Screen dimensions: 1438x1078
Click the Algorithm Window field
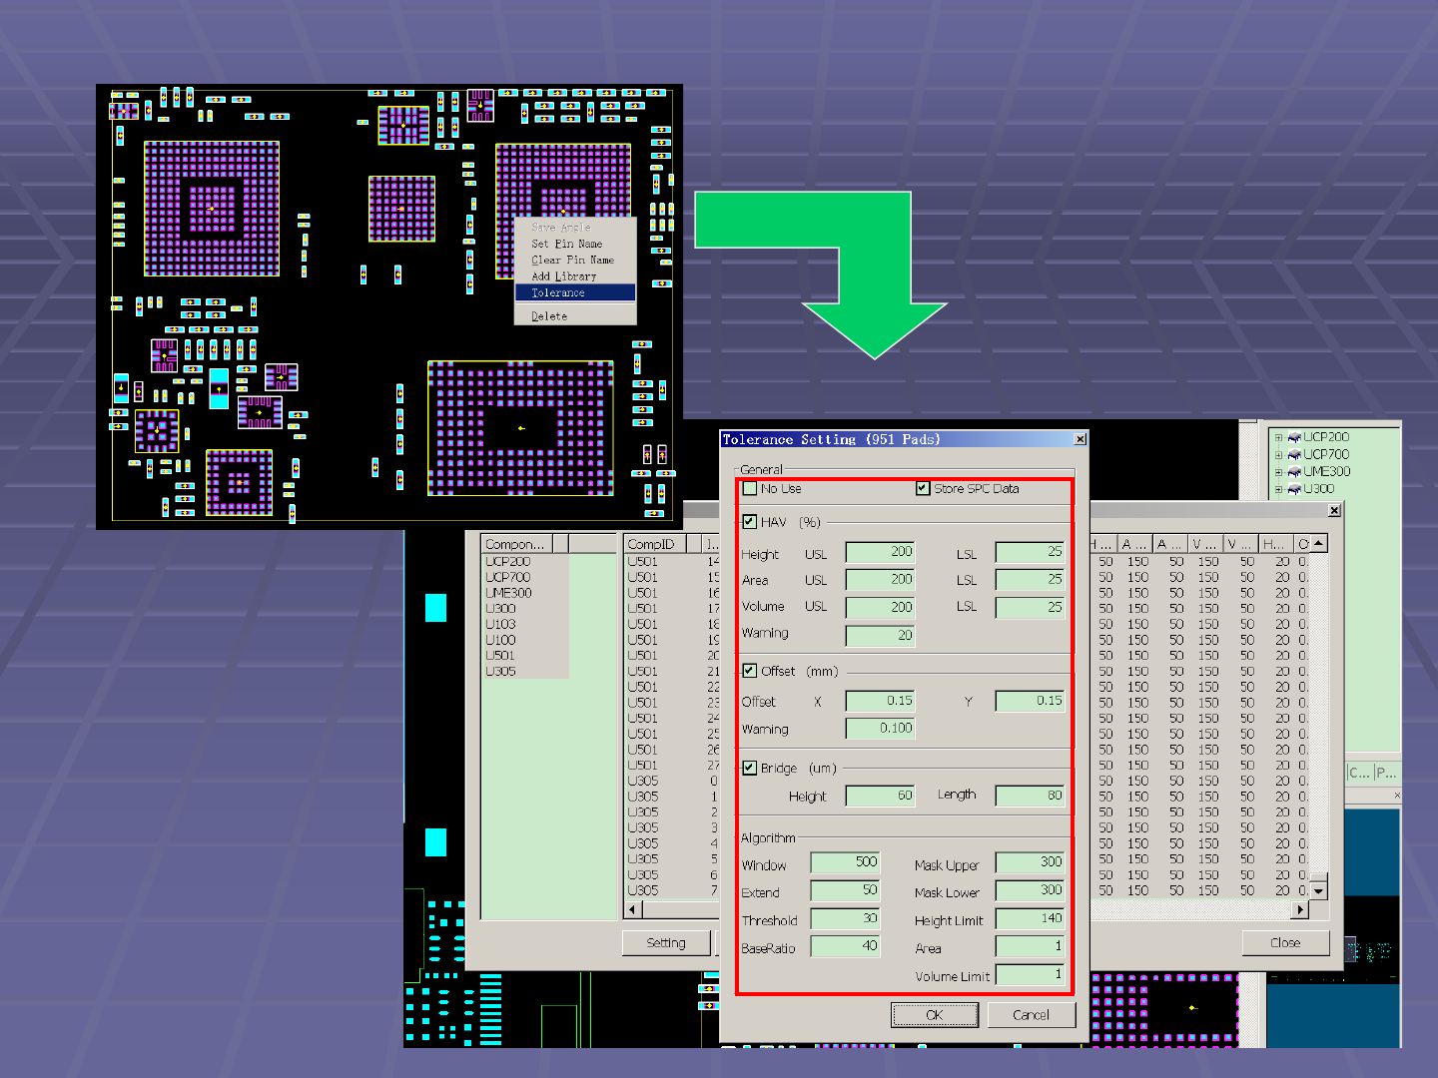coord(846,862)
